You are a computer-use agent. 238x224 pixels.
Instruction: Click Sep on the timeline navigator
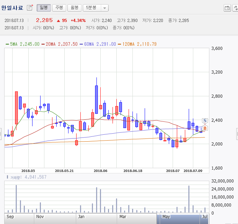click(10, 217)
